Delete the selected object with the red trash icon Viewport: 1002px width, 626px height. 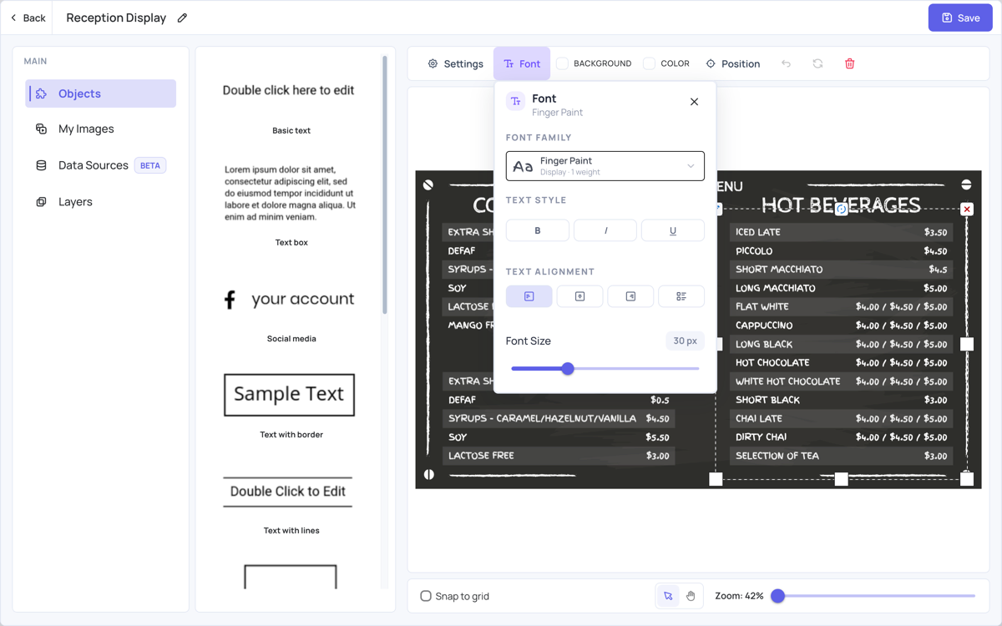849,63
